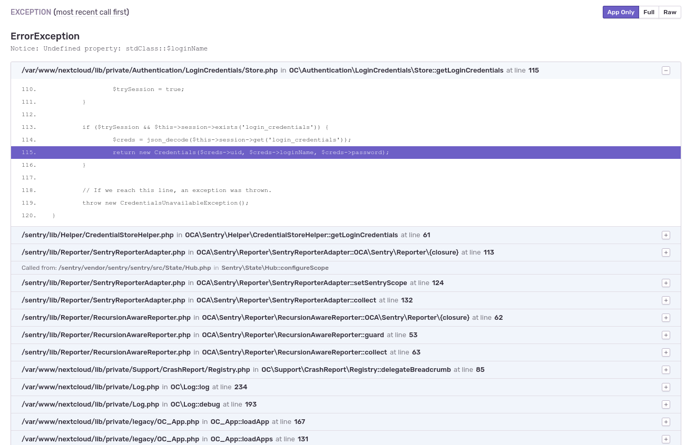This screenshot has width=686, height=445.
Task: Expand Log.php OC\Log::debug frame line 193
Action: click(666, 404)
